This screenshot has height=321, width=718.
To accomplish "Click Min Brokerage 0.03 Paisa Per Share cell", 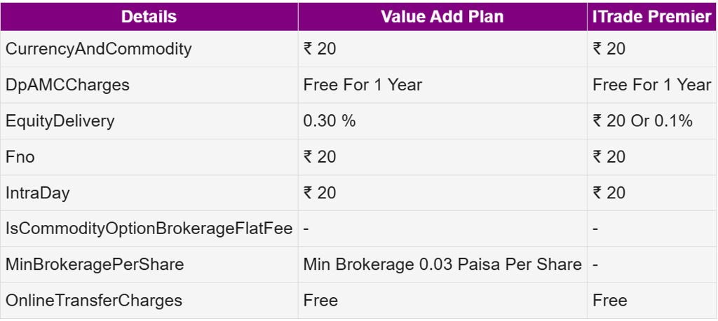I will (442, 264).
